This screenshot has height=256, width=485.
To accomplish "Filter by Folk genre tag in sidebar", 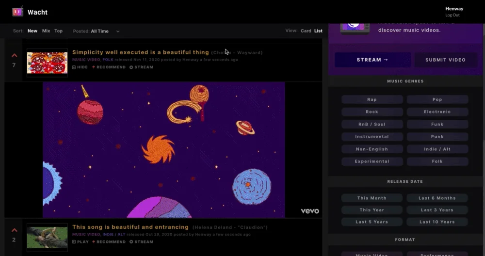I will pyautogui.click(x=437, y=161).
